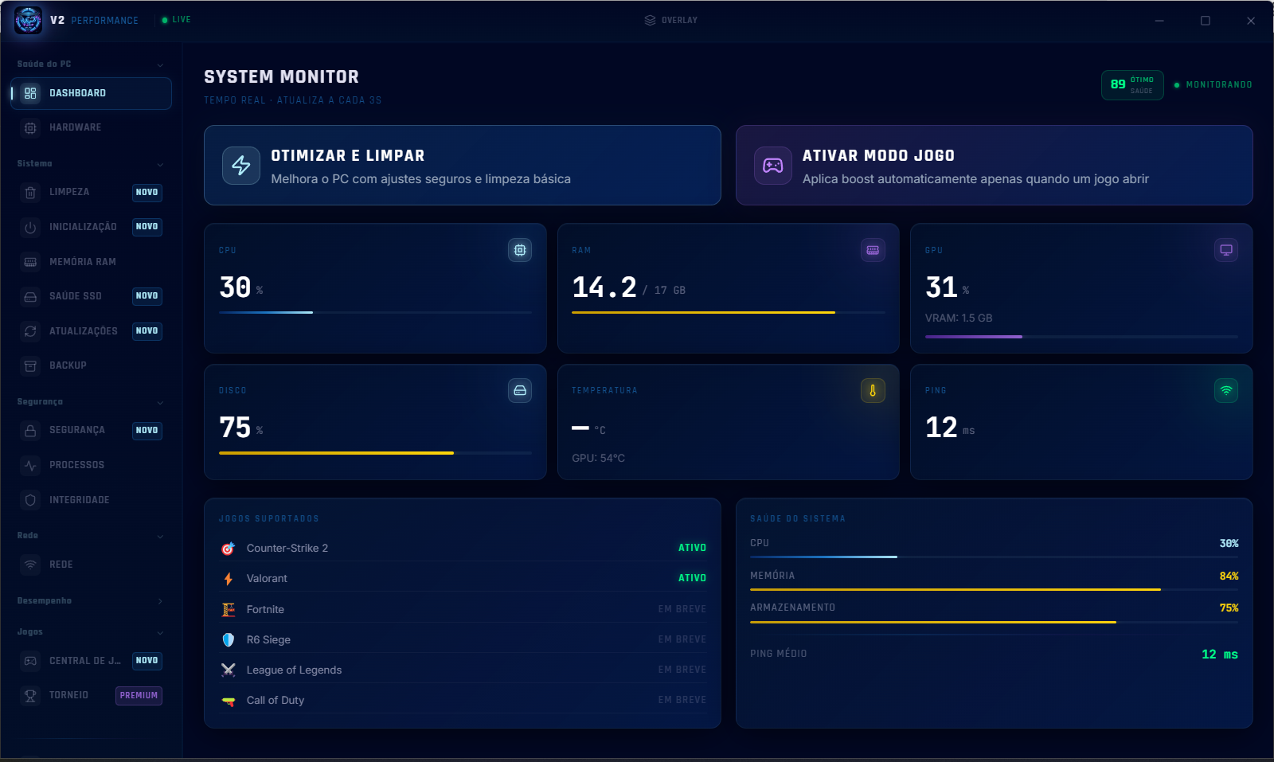Click the CPU chip icon in CPU card

coord(520,250)
